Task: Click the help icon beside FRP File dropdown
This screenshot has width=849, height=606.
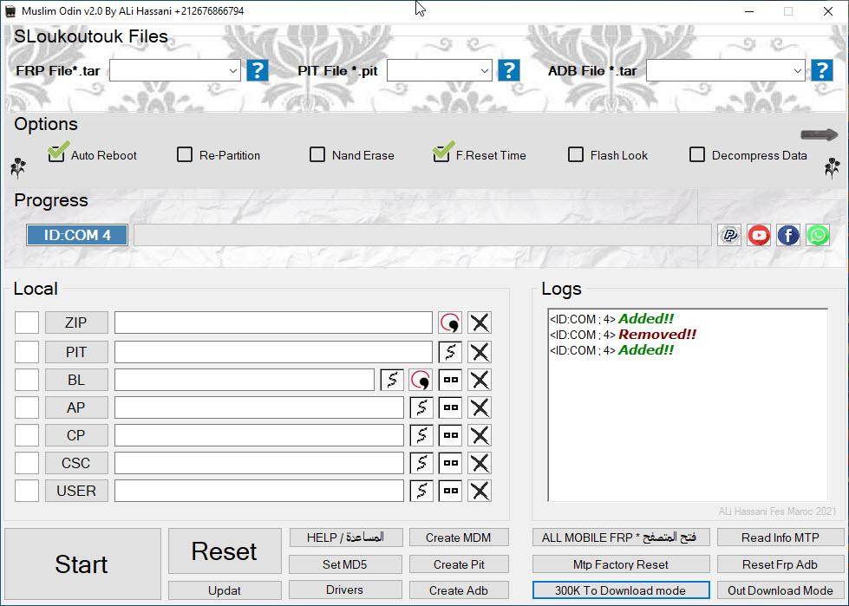Action: pos(258,70)
